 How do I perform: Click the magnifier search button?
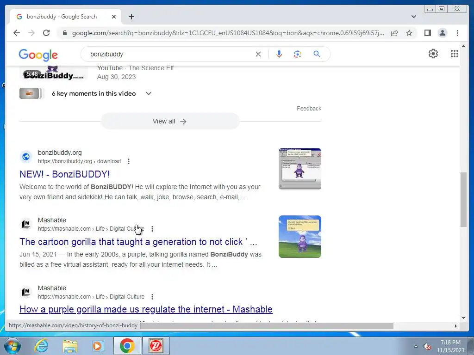point(317,54)
